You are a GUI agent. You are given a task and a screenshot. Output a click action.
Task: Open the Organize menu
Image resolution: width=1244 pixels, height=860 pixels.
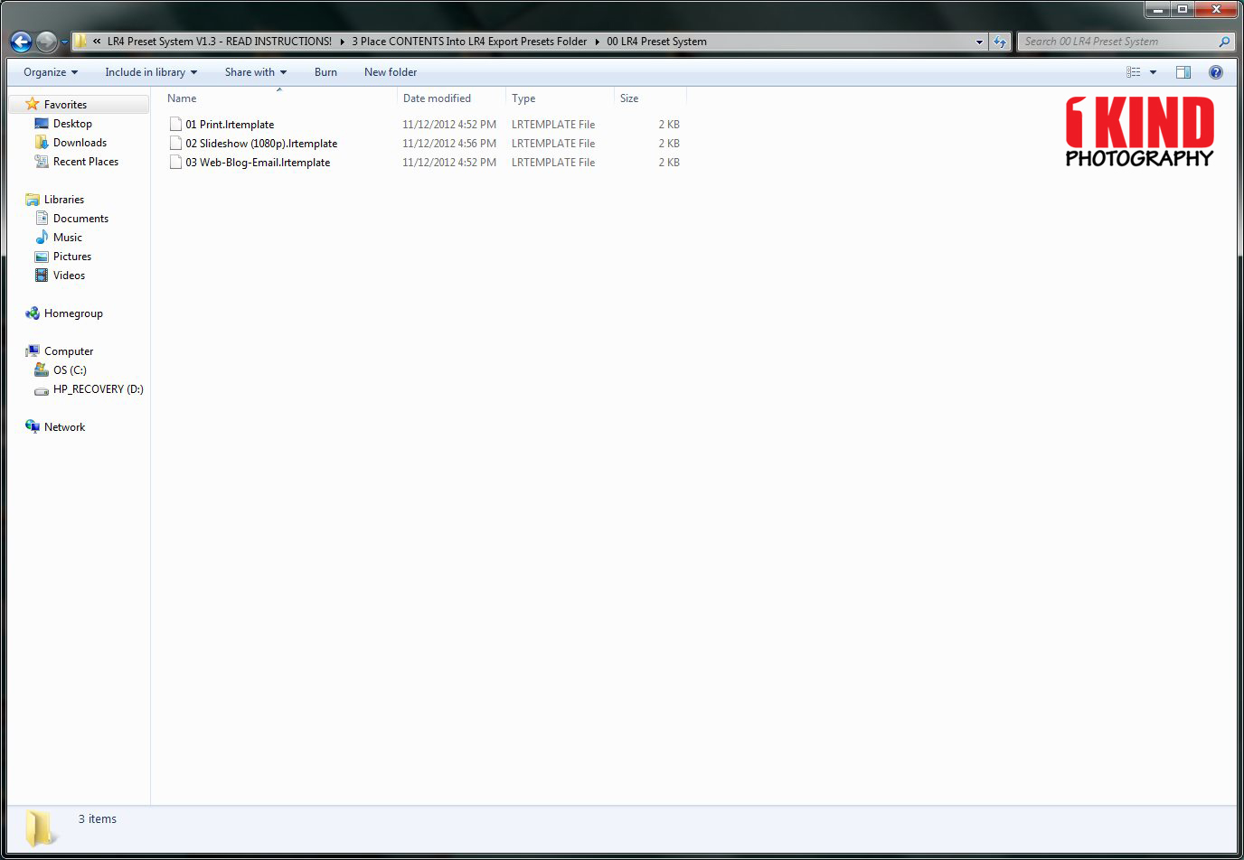pyautogui.click(x=51, y=72)
